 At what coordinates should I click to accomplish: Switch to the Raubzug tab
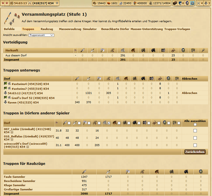click(47, 29)
